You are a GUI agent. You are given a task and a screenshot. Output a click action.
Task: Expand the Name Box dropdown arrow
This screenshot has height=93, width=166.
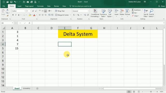(x=12, y=23)
